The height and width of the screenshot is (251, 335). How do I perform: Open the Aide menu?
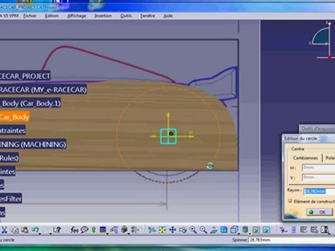[x=168, y=16]
